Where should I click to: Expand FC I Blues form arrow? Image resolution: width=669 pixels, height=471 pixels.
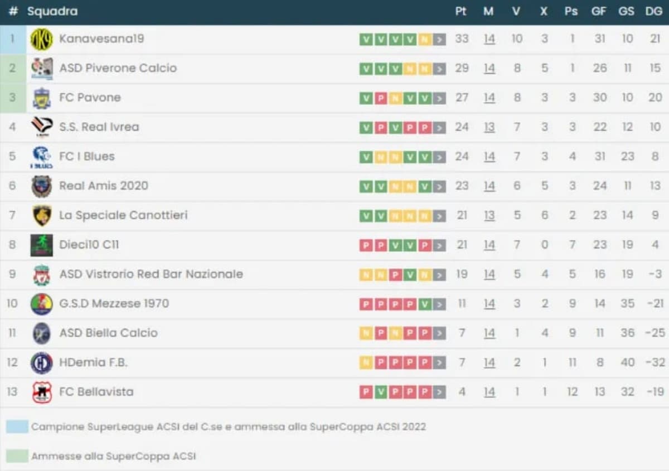(x=440, y=157)
